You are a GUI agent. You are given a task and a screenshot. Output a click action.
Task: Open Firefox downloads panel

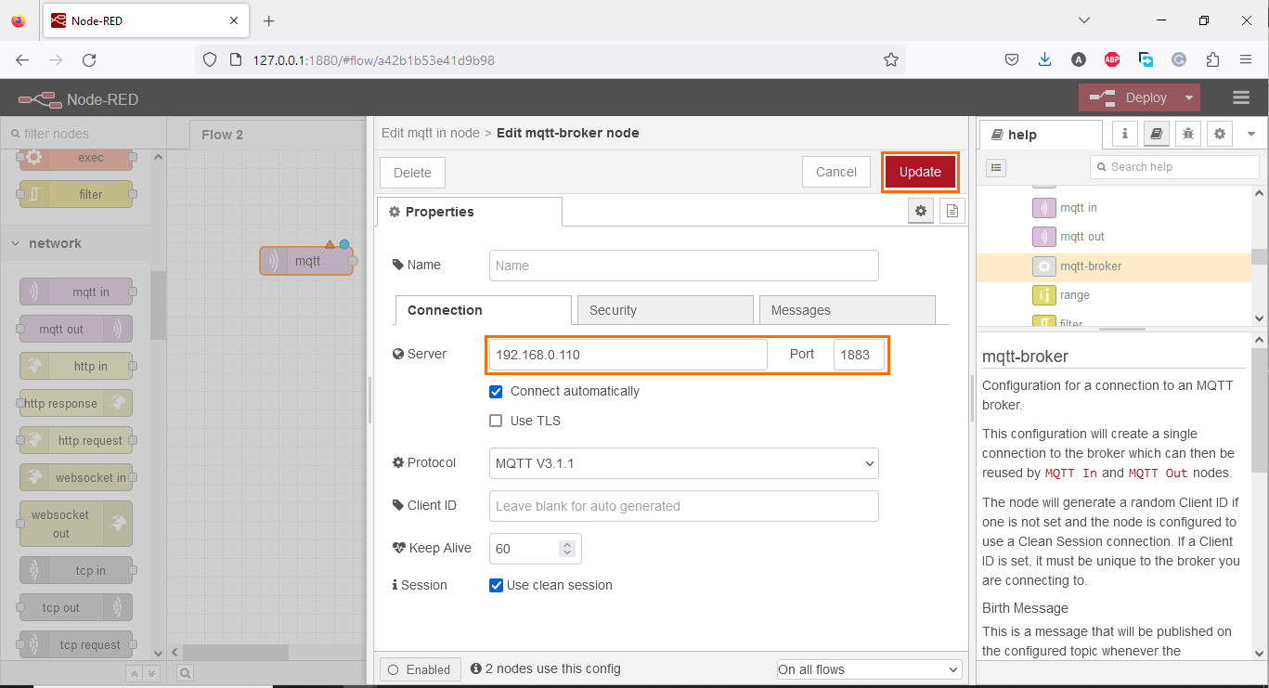click(1045, 59)
